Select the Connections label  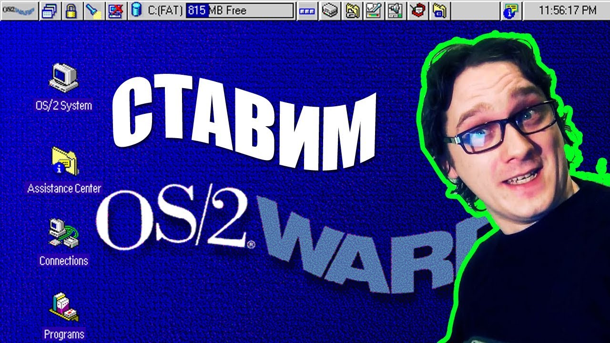tap(64, 261)
